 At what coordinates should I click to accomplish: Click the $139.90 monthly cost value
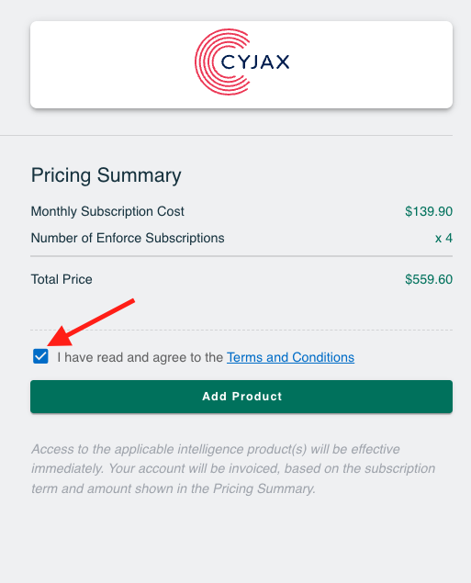(429, 211)
